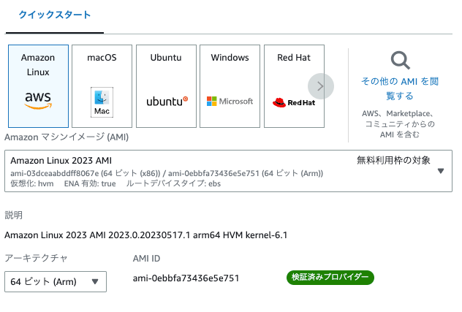Click the AMI ID label
The width and height of the screenshot is (462, 312).
pyautogui.click(x=146, y=259)
